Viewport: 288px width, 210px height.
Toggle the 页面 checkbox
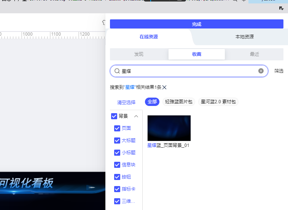click(x=117, y=128)
